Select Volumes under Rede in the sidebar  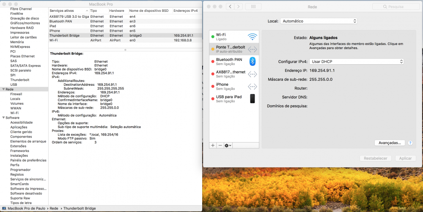tap(17, 103)
